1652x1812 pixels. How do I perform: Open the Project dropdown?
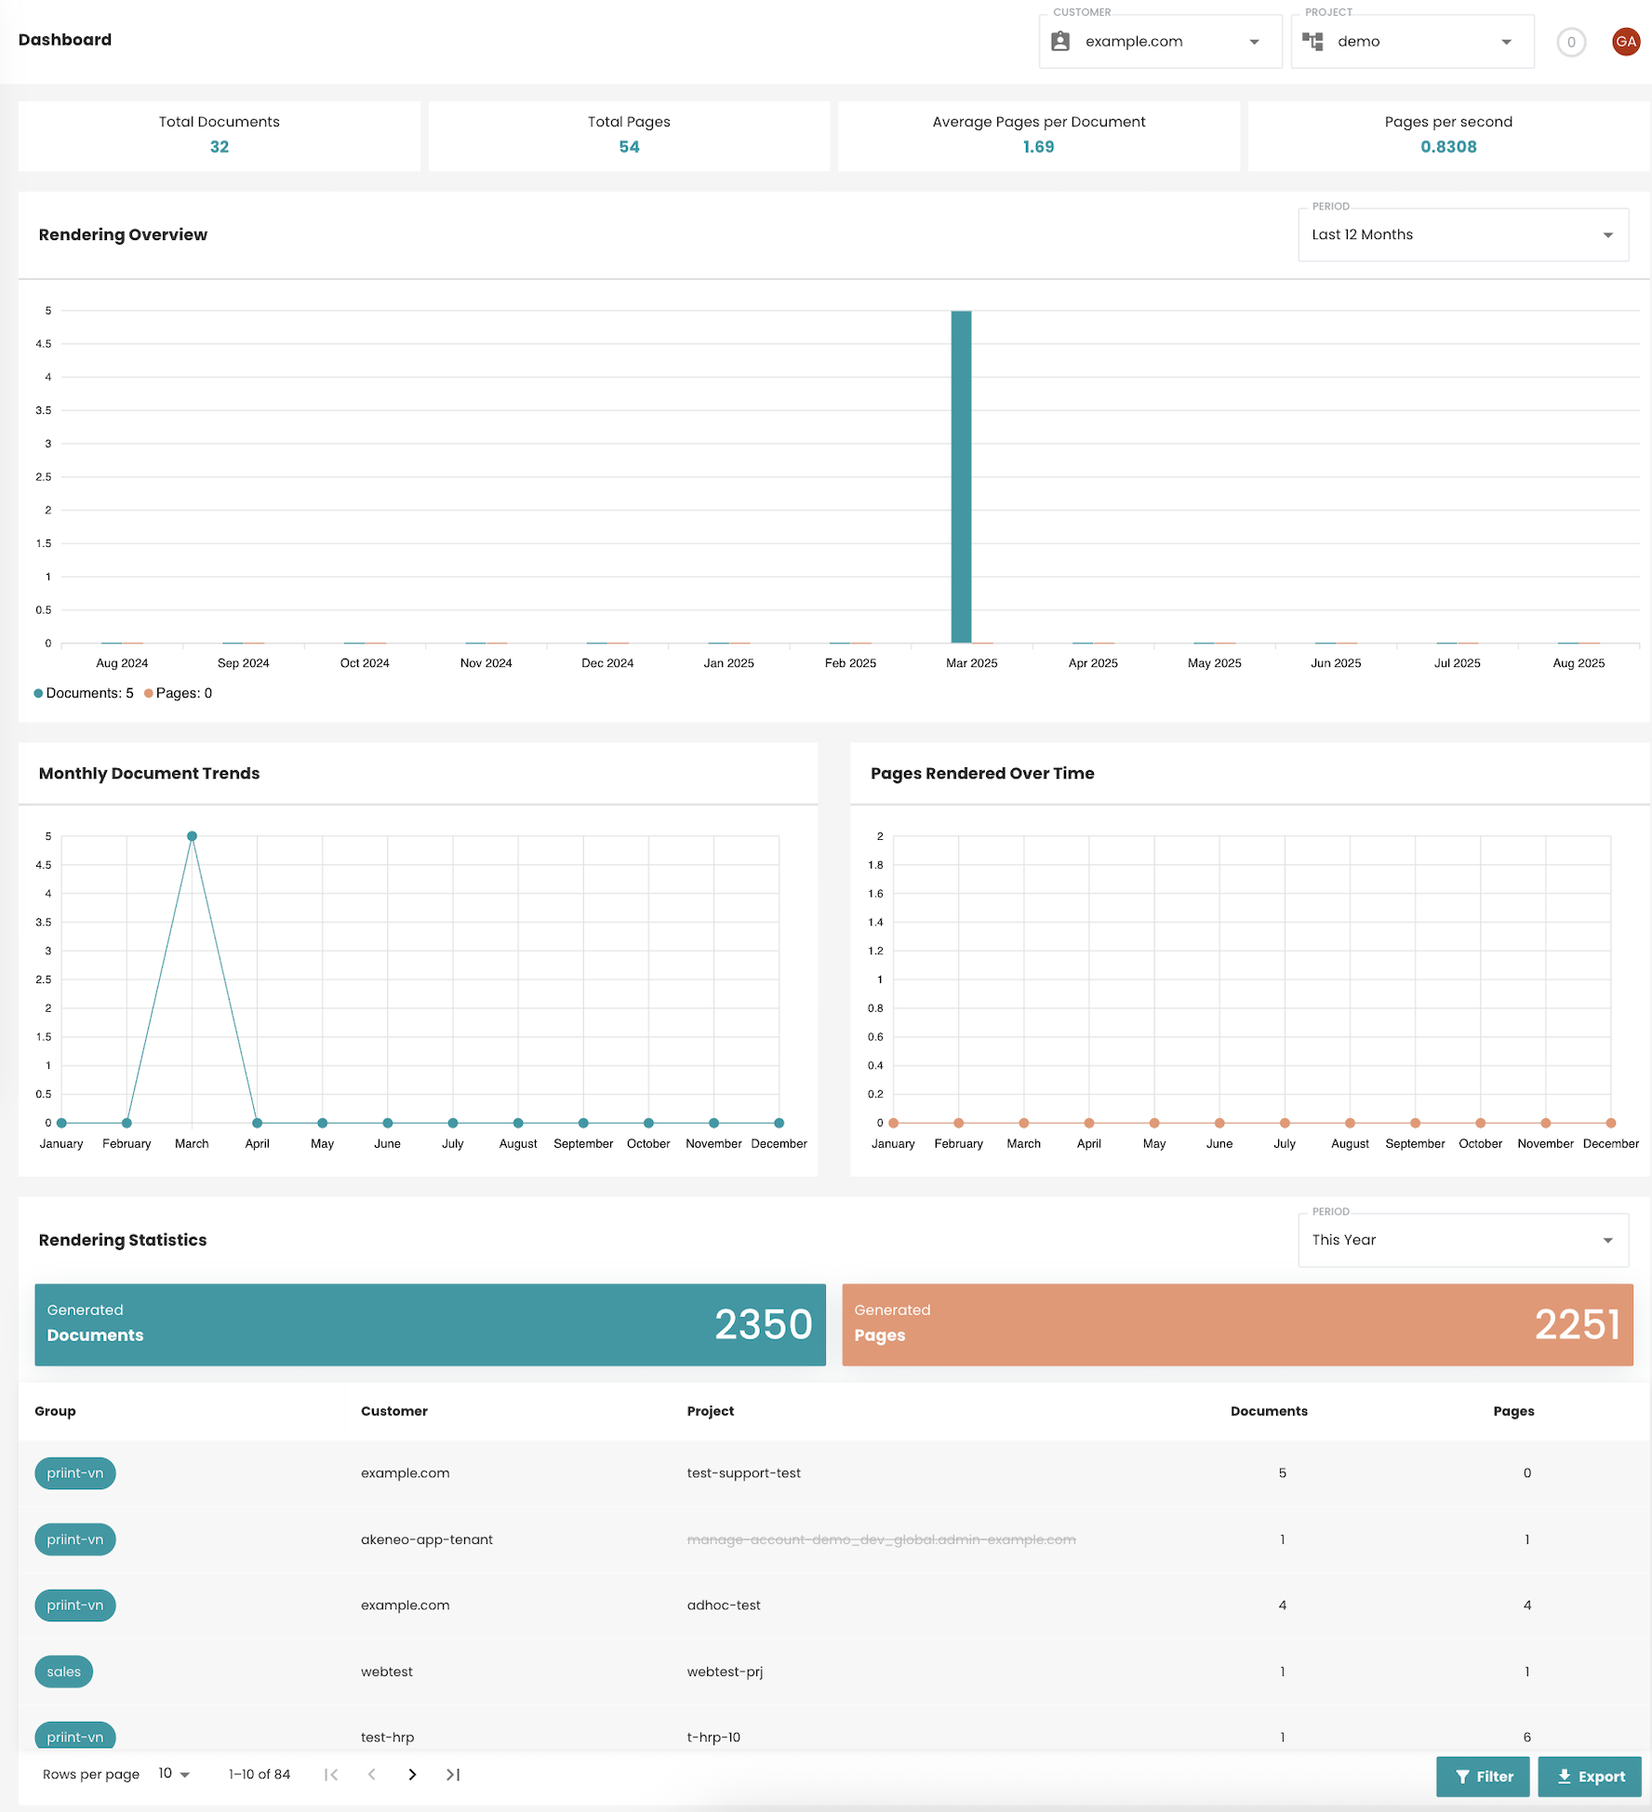(1507, 41)
